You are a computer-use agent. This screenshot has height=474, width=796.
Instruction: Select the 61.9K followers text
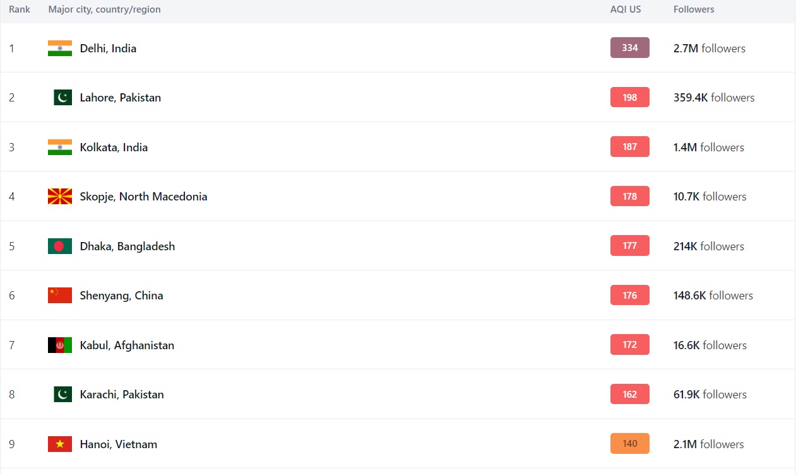click(710, 395)
